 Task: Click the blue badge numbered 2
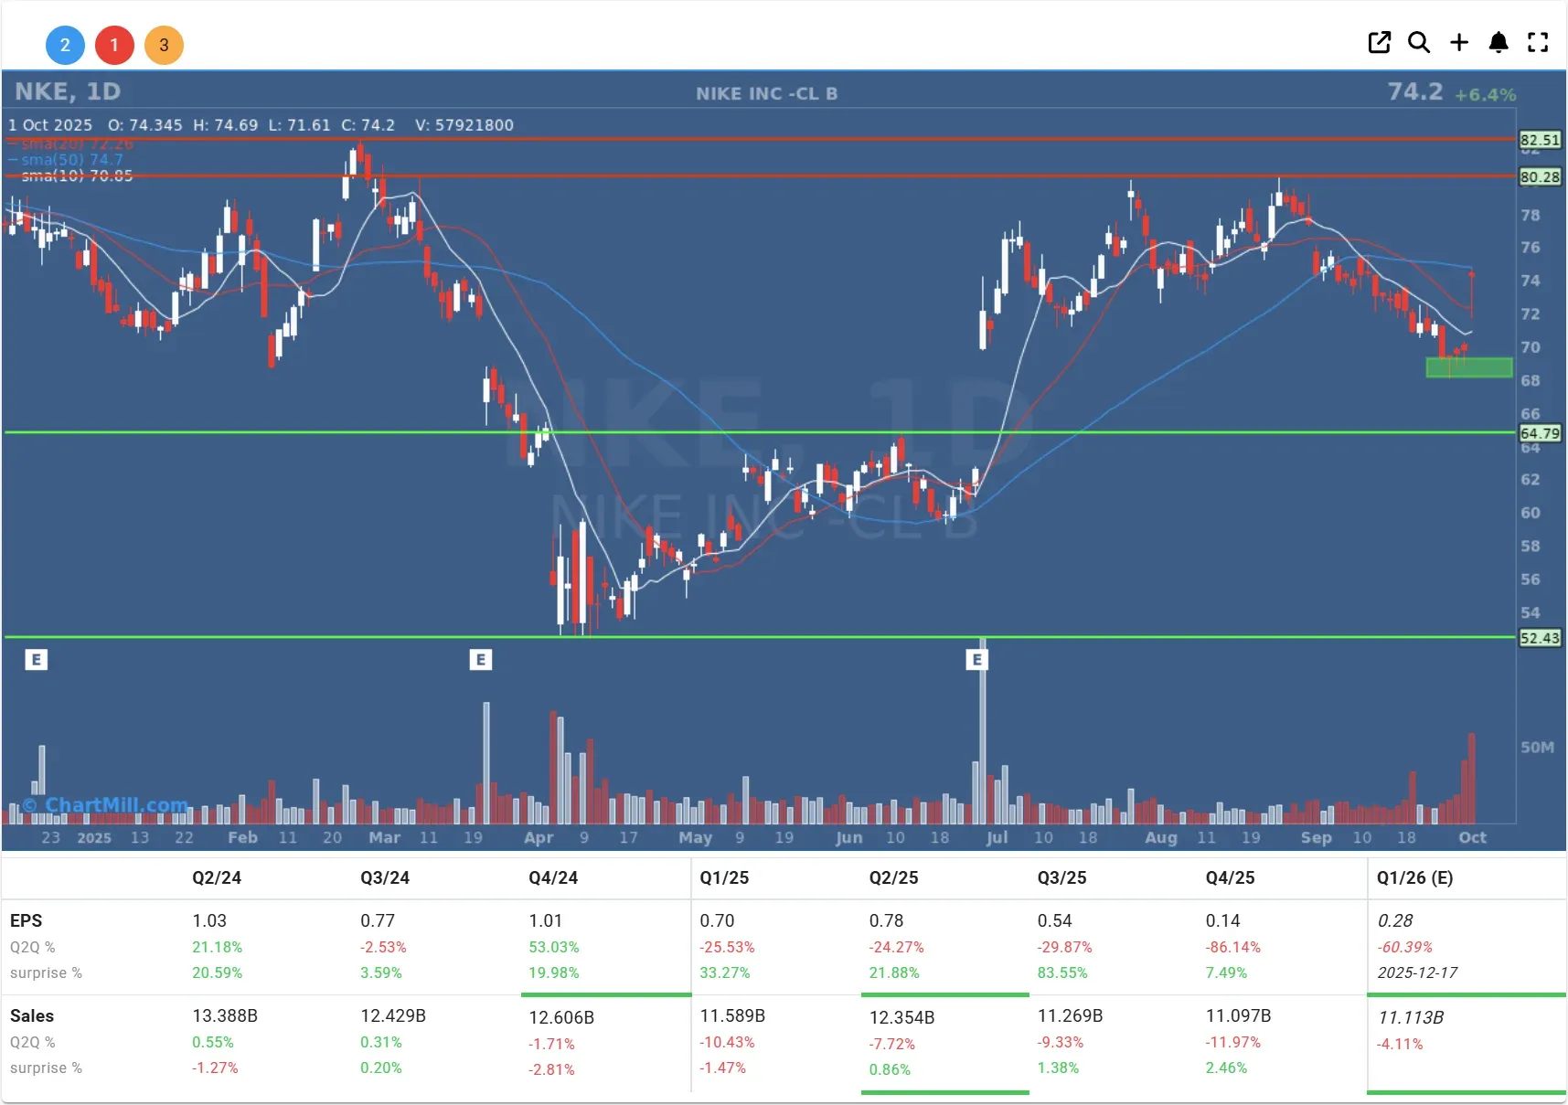tap(65, 45)
